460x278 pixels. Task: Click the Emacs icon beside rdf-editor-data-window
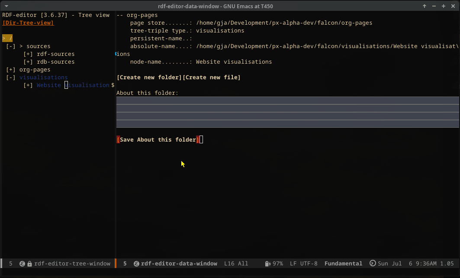[x=136, y=264]
